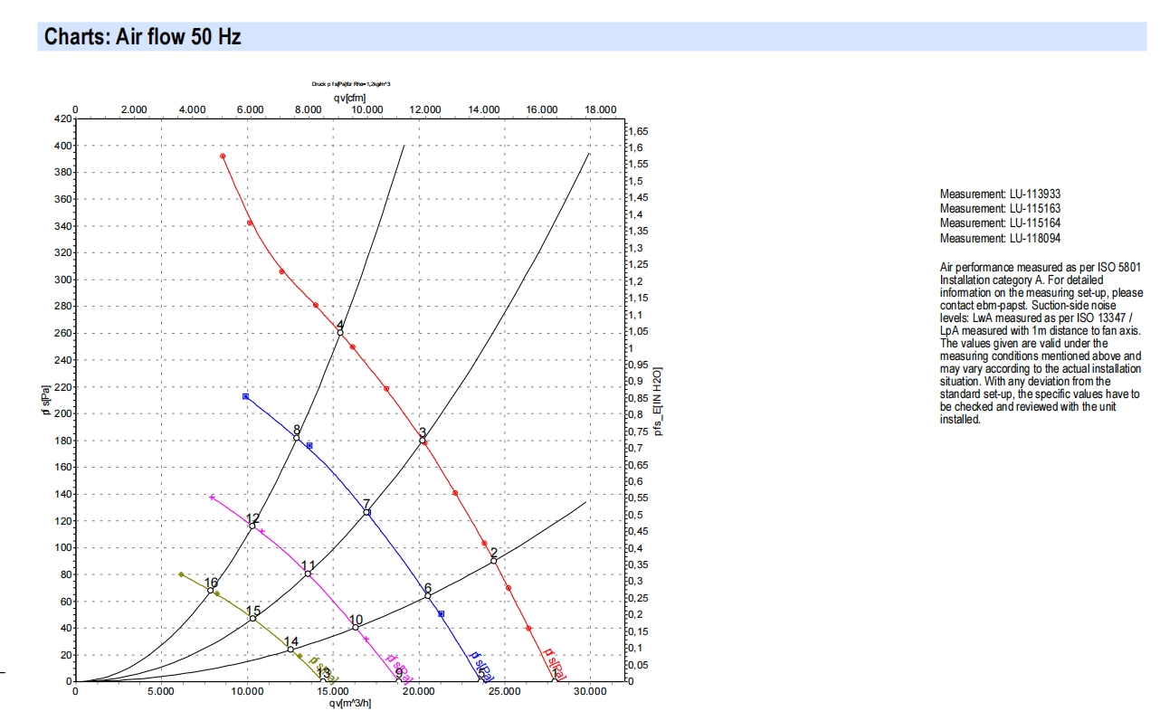
Task: Click the red rotated 'pf s[Pa]' curve label
Action: coord(556,663)
